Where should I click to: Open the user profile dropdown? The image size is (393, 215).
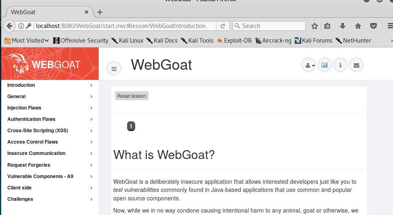point(309,65)
